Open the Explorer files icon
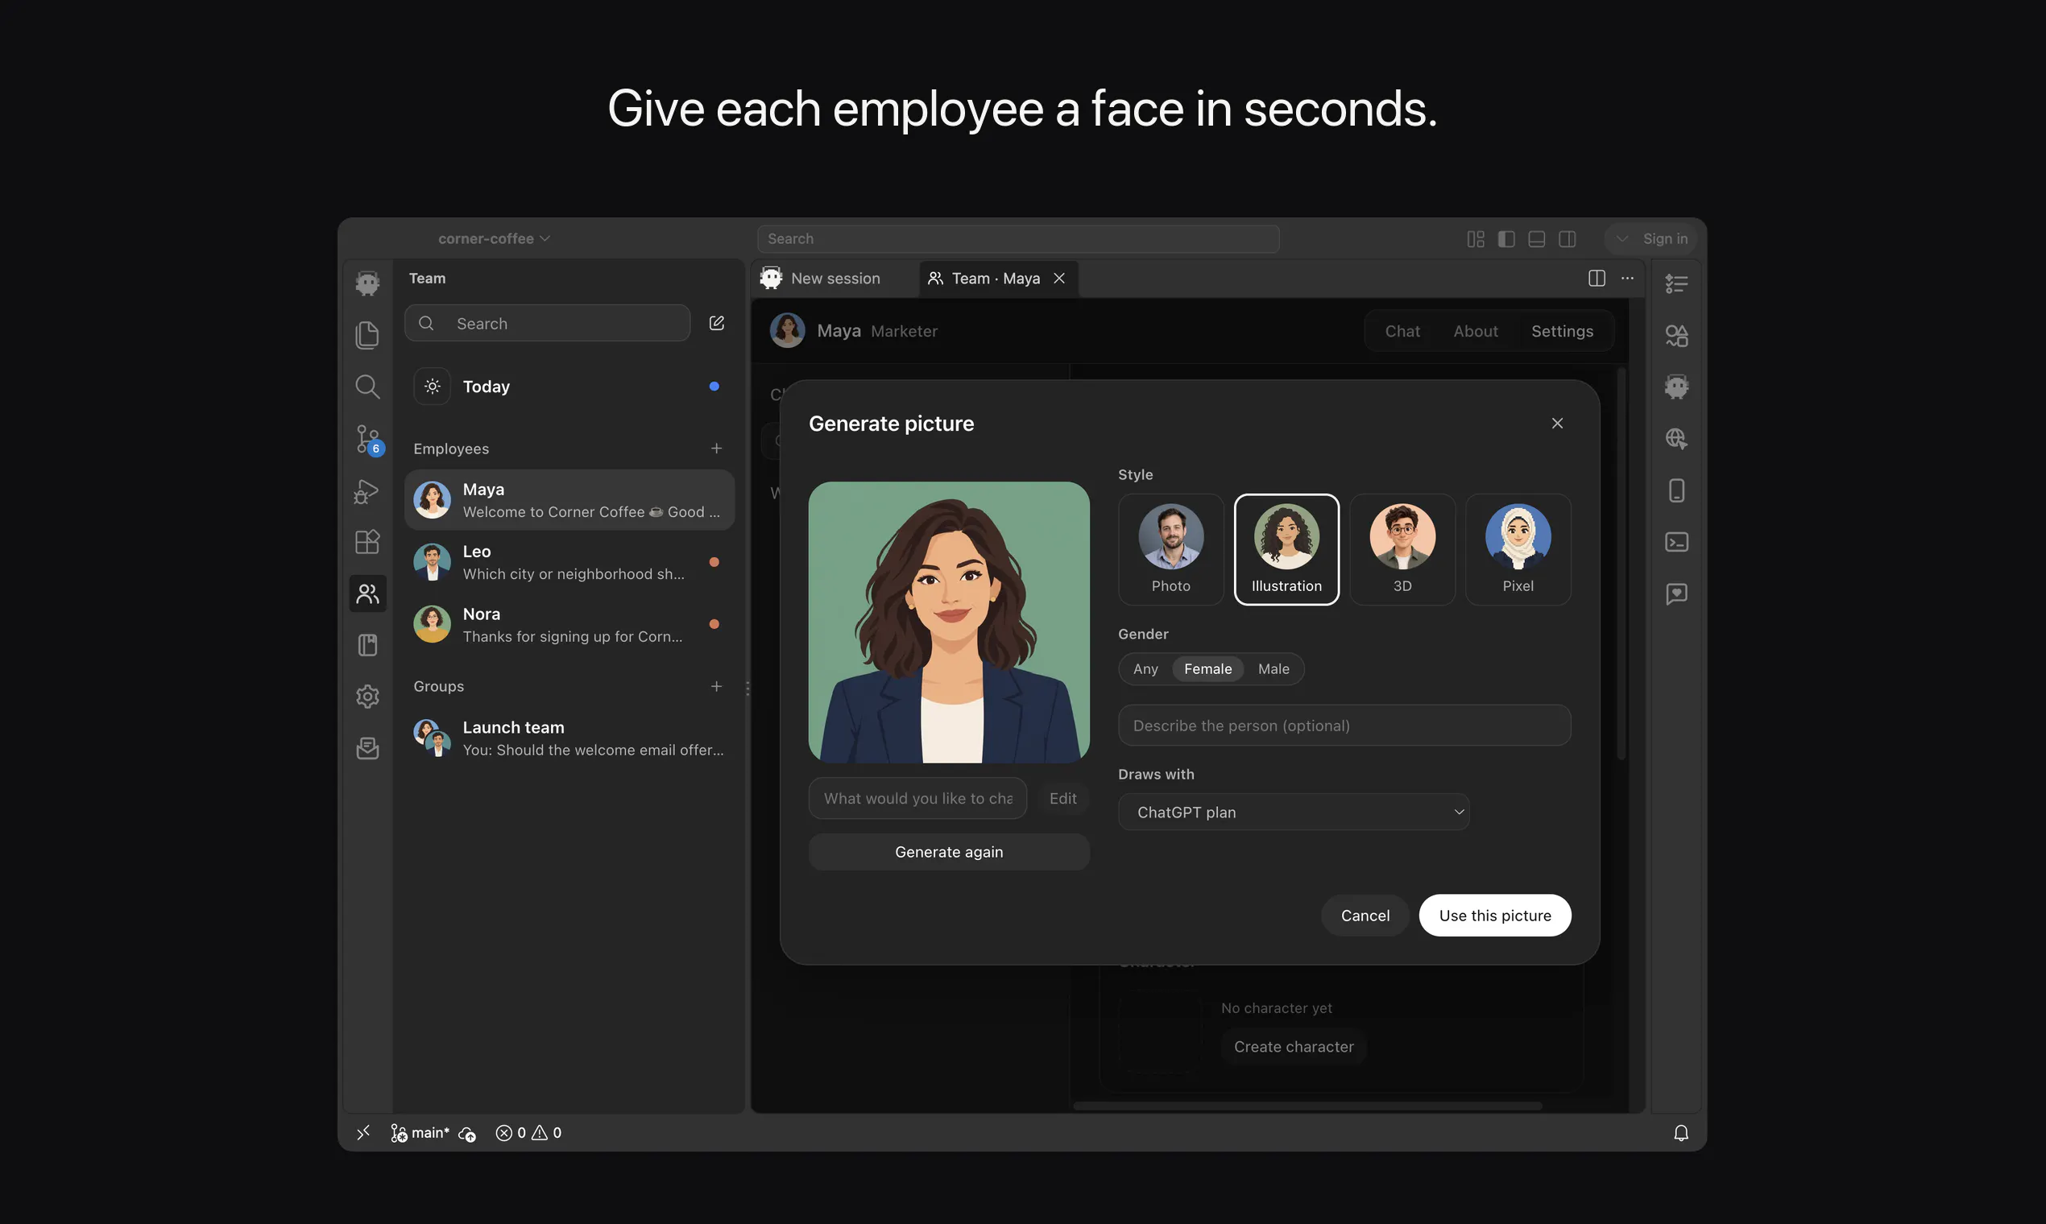 tap(367, 335)
